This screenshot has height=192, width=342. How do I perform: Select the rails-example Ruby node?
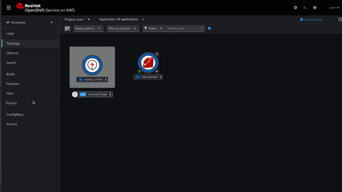click(148, 62)
